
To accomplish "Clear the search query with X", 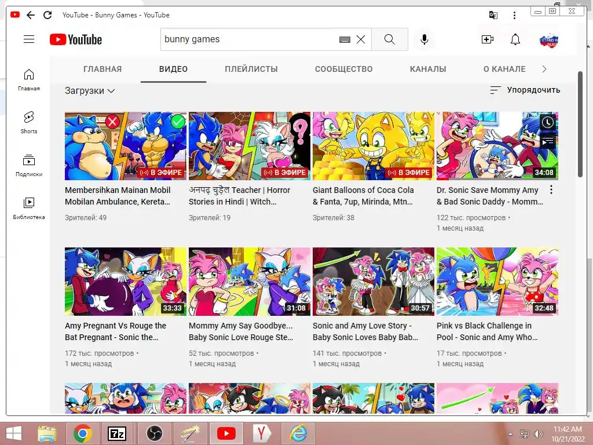I will (361, 39).
